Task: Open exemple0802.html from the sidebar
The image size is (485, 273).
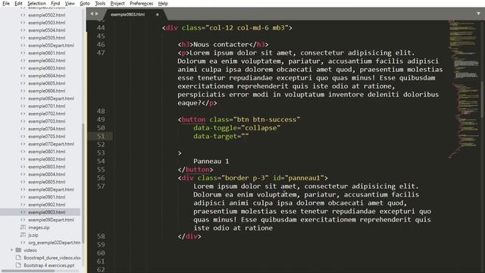Action: pos(47,159)
